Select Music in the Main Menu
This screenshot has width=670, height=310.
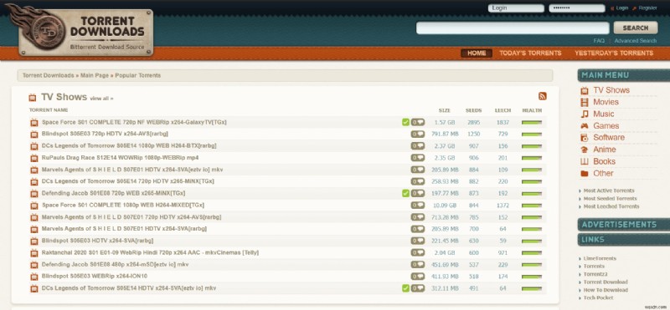pos(603,114)
